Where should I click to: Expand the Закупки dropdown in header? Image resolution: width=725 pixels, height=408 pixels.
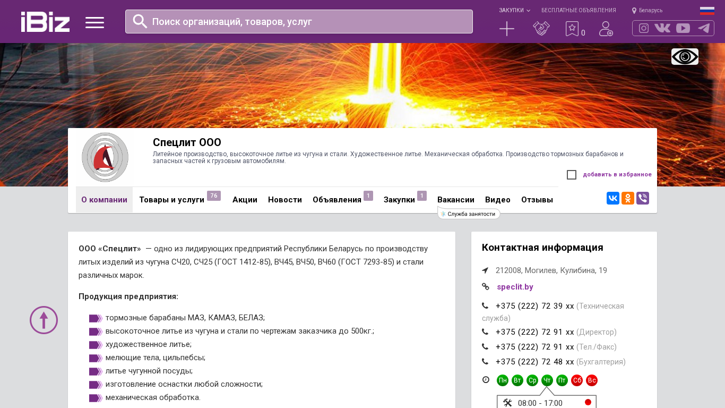[514, 10]
